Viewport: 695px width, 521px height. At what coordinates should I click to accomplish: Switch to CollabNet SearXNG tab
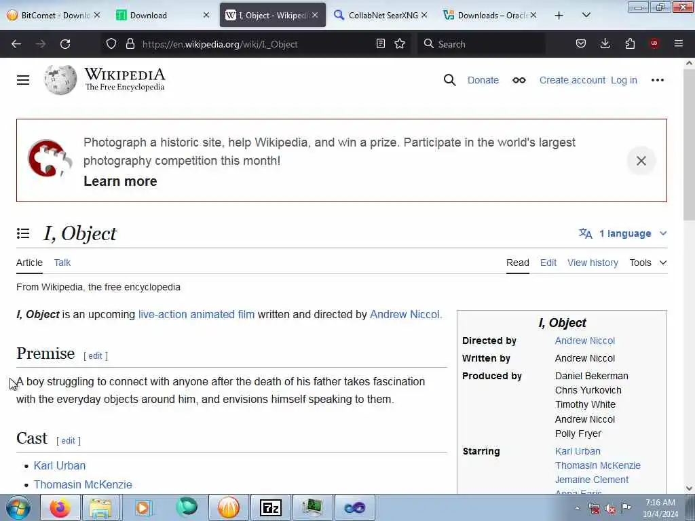tap(381, 16)
